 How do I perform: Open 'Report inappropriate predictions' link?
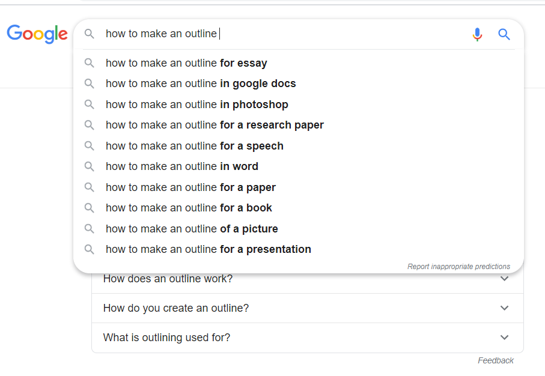tap(458, 267)
